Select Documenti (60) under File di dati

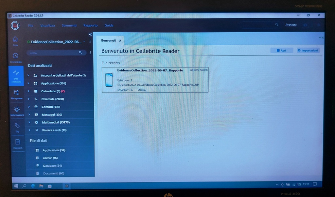pyautogui.click(x=54, y=174)
